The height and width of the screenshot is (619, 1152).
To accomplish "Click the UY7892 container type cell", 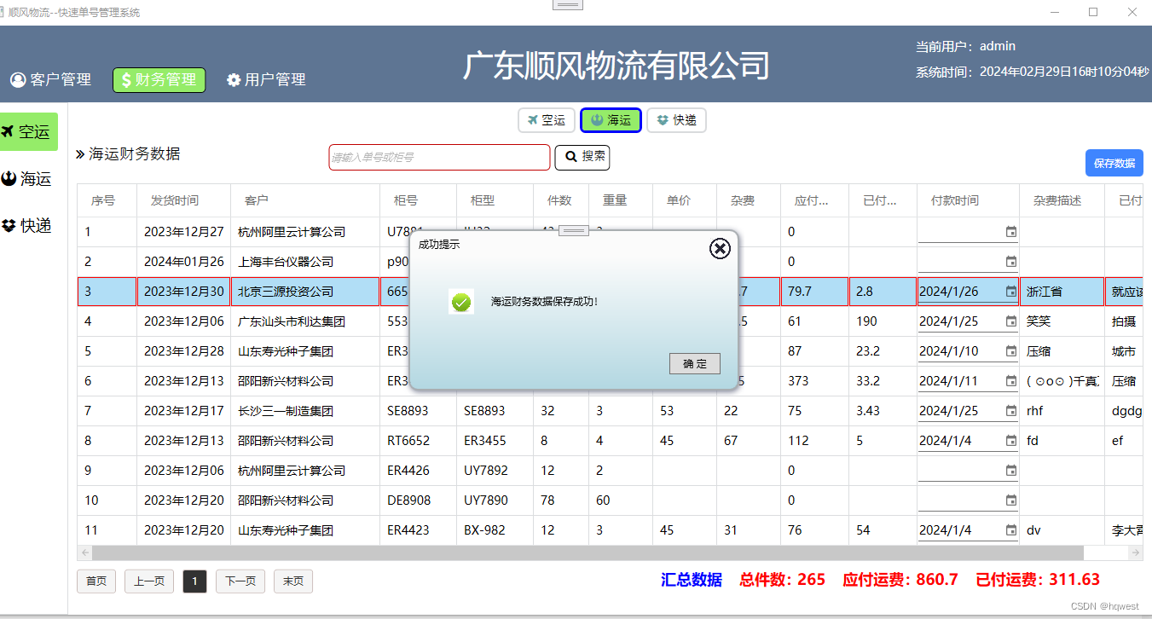I will tap(495, 471).
